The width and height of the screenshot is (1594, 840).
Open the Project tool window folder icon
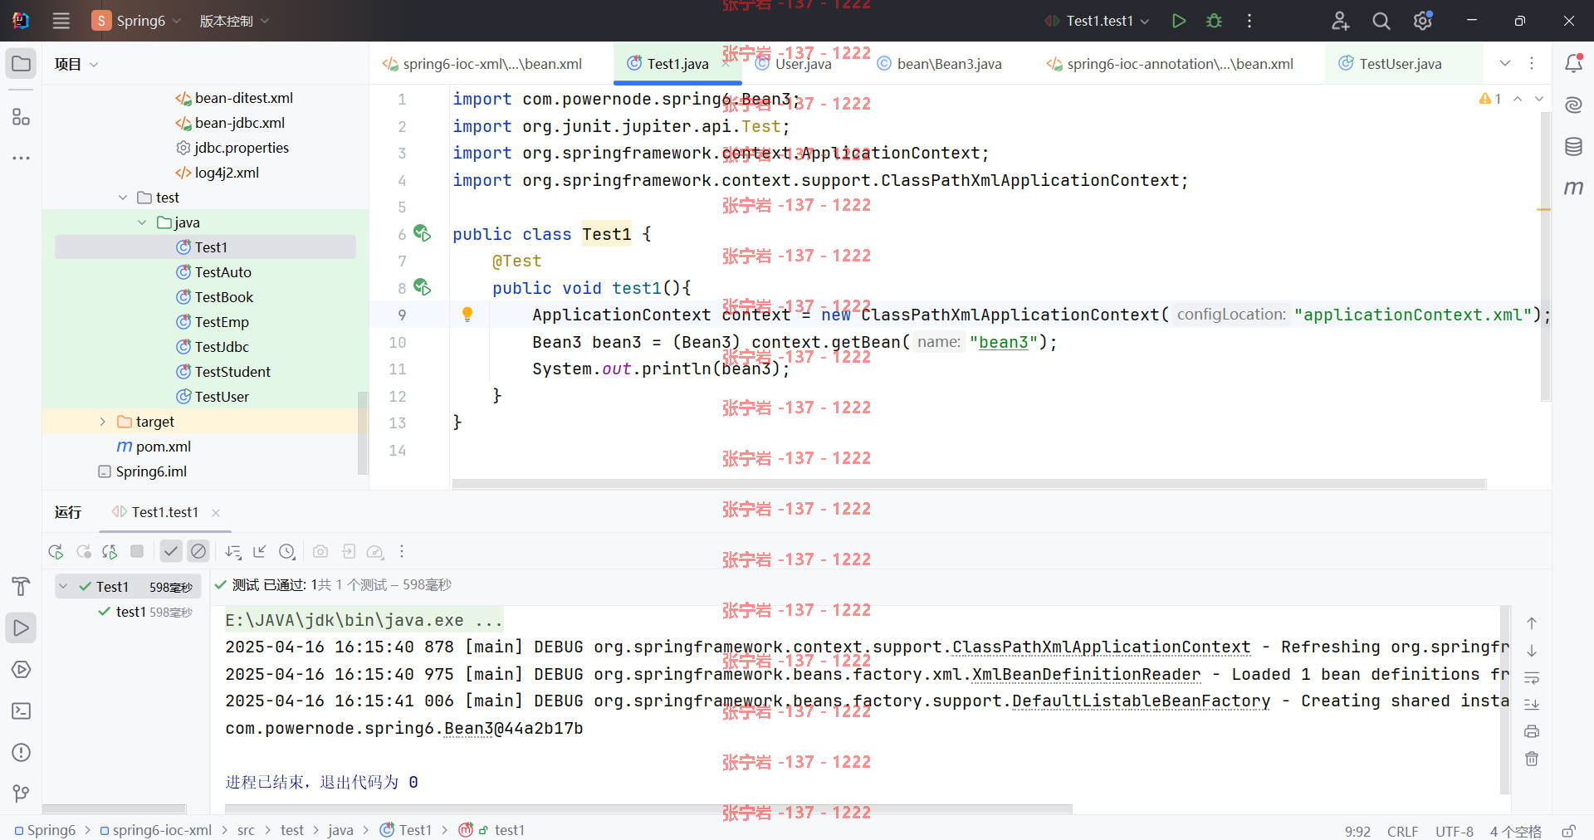(22, 64)
